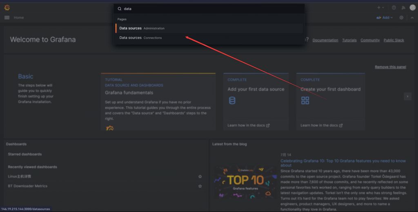Star the BT Downloader Metrics dashboard

point(200,186)
